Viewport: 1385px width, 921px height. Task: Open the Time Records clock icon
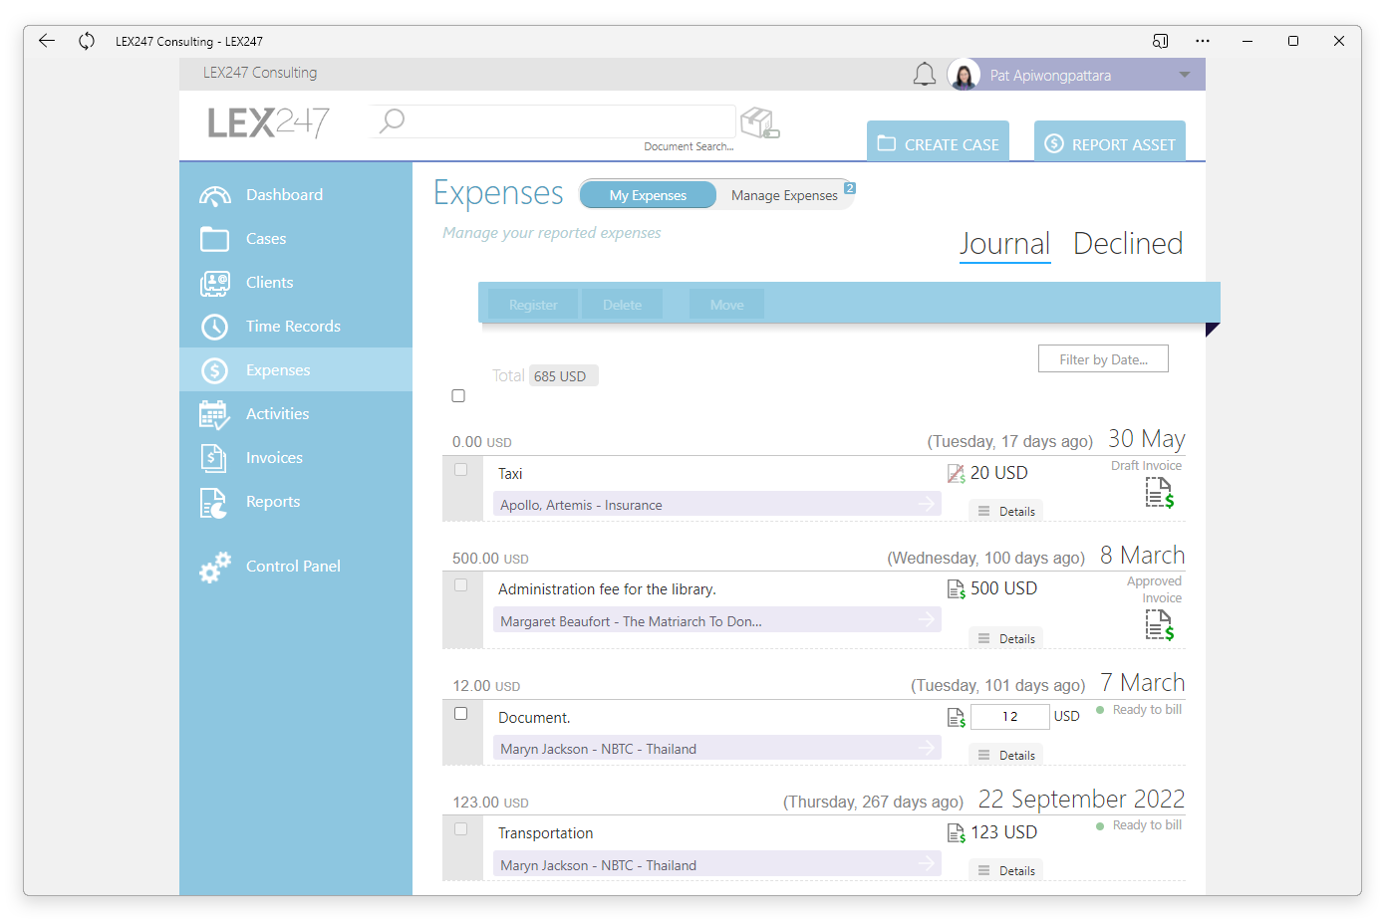click(214, 327)
